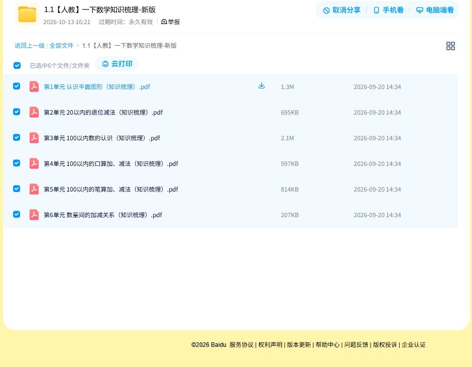Uncheck 第5单元 笔算加、减法 checkbox
This screenshot has width=472, height=367.
[x=17, y=189]
